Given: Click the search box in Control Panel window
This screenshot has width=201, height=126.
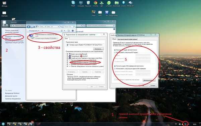Looking at the screenshot, I should point(101,26).
